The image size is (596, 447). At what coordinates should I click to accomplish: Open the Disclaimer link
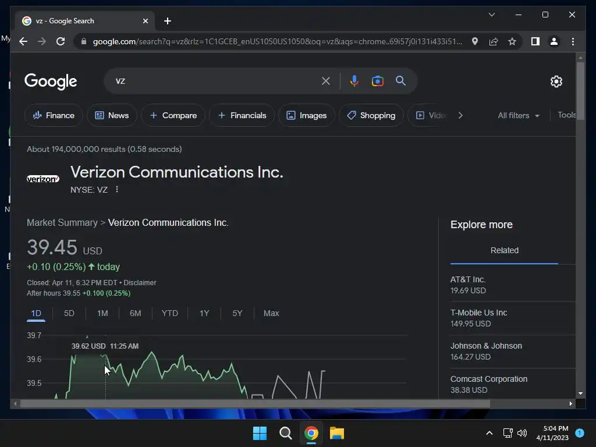(140, 283)
